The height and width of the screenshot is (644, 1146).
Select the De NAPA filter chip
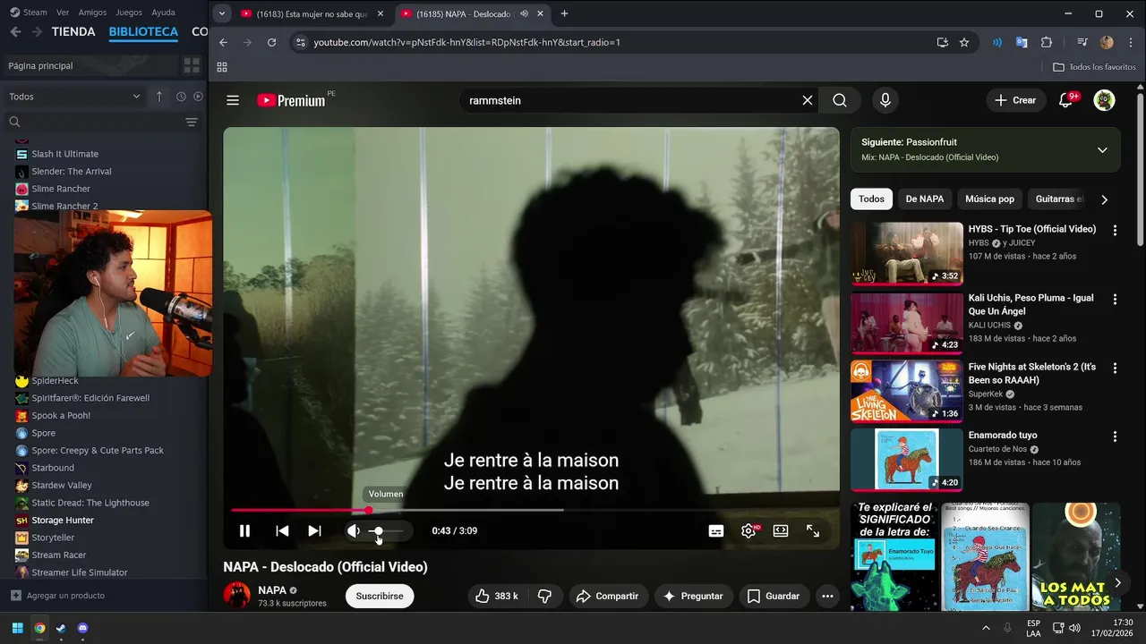click(925, 199)
